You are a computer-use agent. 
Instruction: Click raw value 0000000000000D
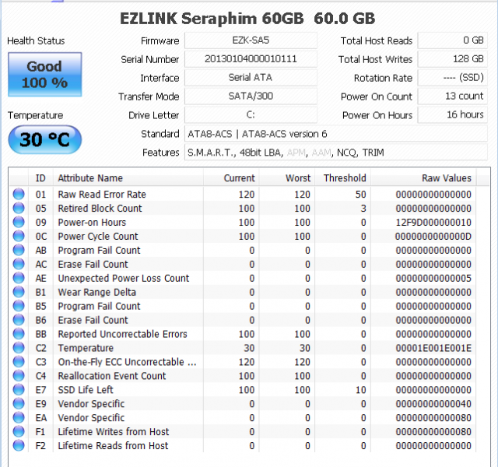433,236
